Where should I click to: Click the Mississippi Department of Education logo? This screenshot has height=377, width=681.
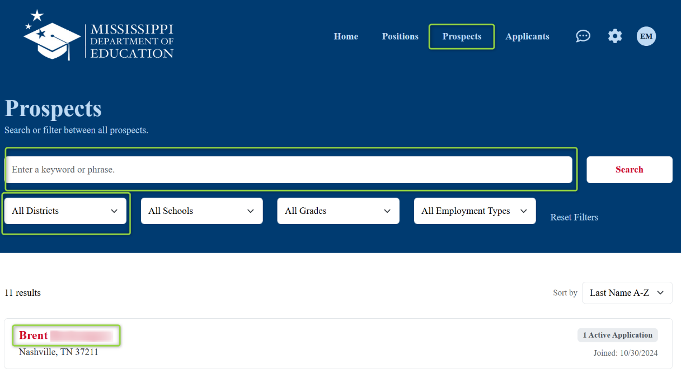(98, 35)
